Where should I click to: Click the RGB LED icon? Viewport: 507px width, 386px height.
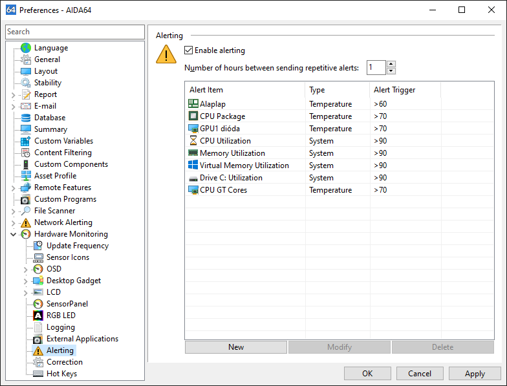pos(38,316)
